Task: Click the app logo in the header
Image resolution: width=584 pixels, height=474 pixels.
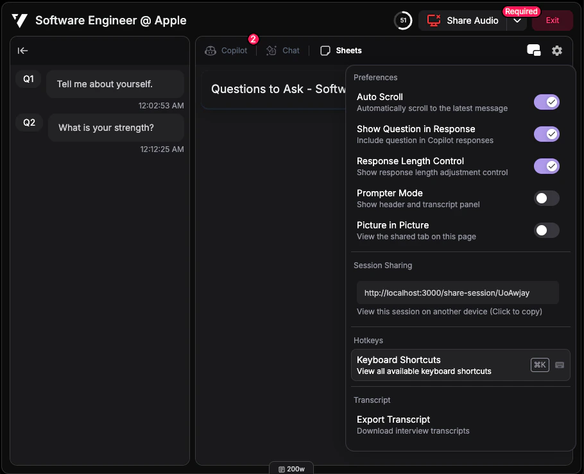Action: click(19, 21)
